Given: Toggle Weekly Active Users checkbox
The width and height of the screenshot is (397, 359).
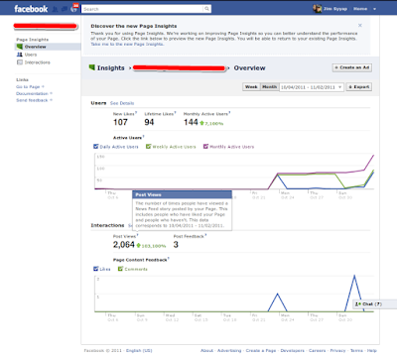Looking at the screenshot, I should [149, 147].
